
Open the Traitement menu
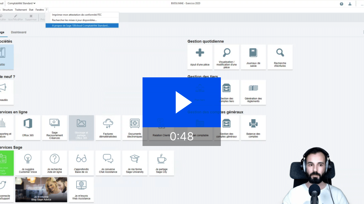(21, 10)
